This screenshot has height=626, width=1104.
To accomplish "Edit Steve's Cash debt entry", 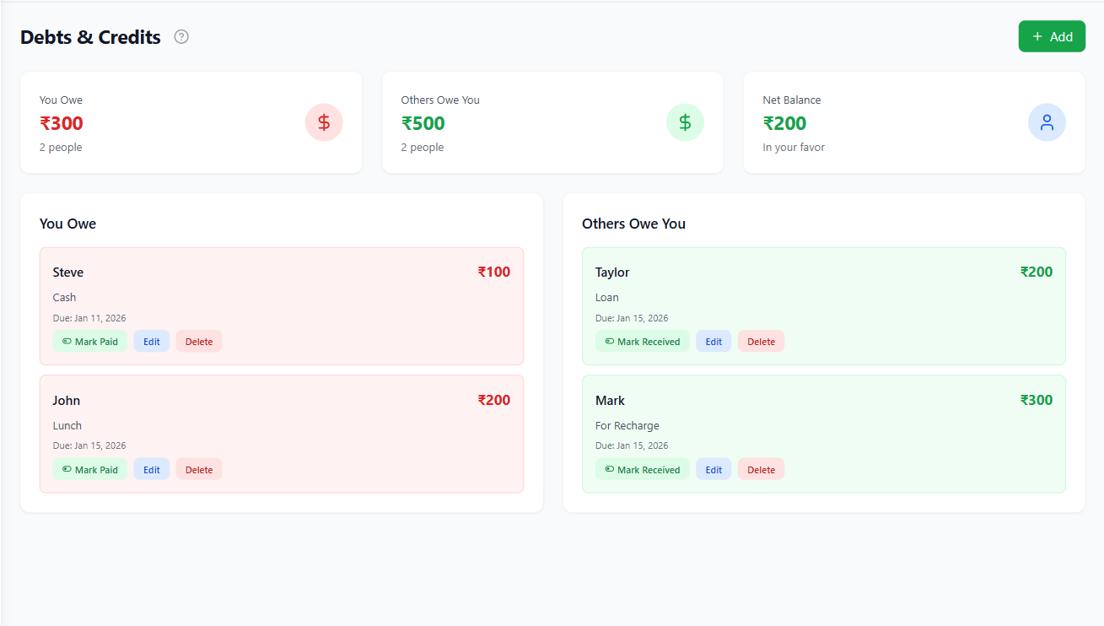I will 151,341.
